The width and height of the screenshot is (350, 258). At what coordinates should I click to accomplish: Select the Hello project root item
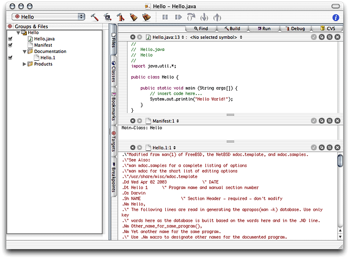tap(33, 33)
